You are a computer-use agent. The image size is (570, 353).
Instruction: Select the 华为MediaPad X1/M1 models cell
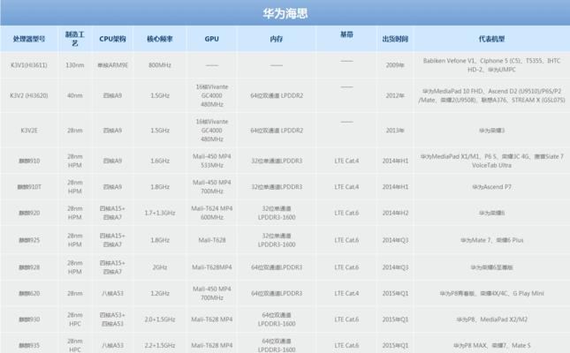[491, 161]
